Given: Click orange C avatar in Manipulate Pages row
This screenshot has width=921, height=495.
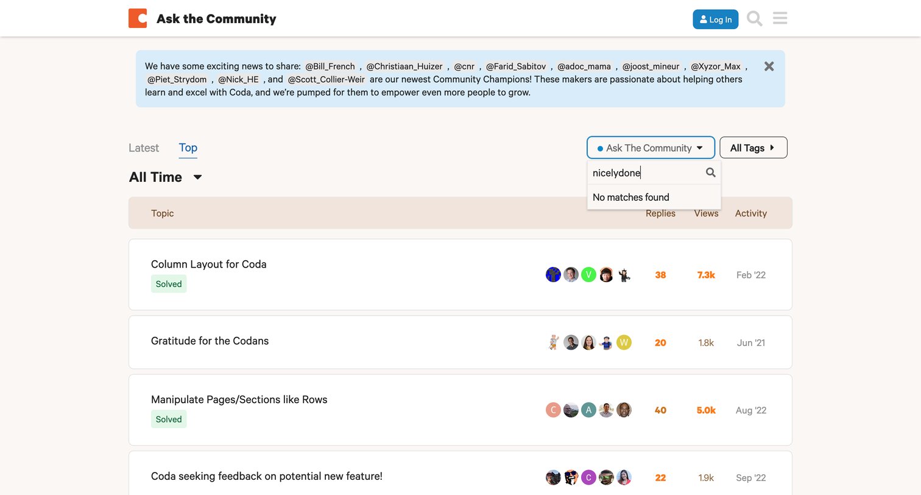Looking at the screenshot, I should click(553, 410).
